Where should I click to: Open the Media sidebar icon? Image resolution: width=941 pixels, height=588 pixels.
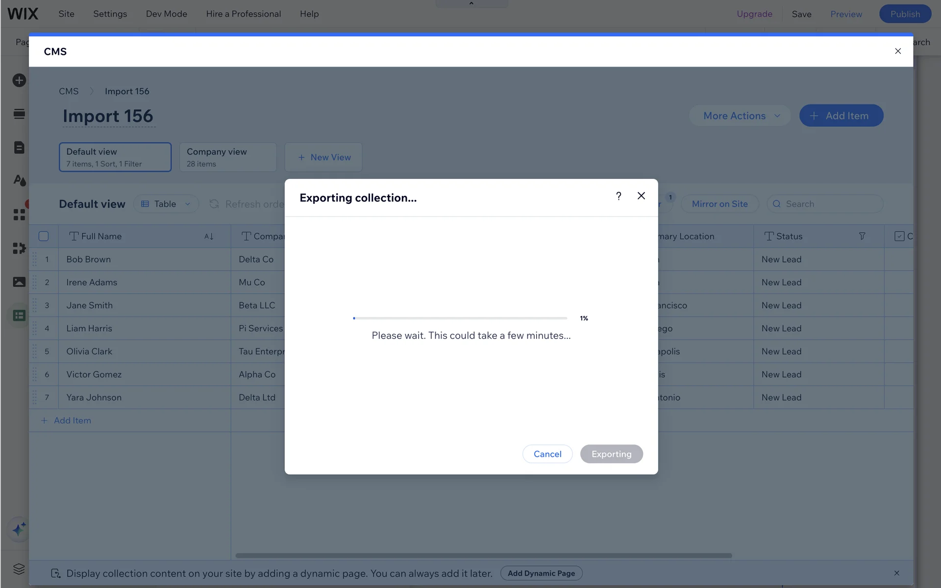(19, 282)
